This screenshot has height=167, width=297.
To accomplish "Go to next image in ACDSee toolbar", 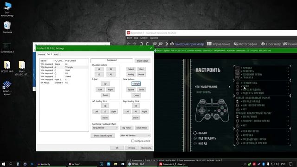I will tap(135, 44).
